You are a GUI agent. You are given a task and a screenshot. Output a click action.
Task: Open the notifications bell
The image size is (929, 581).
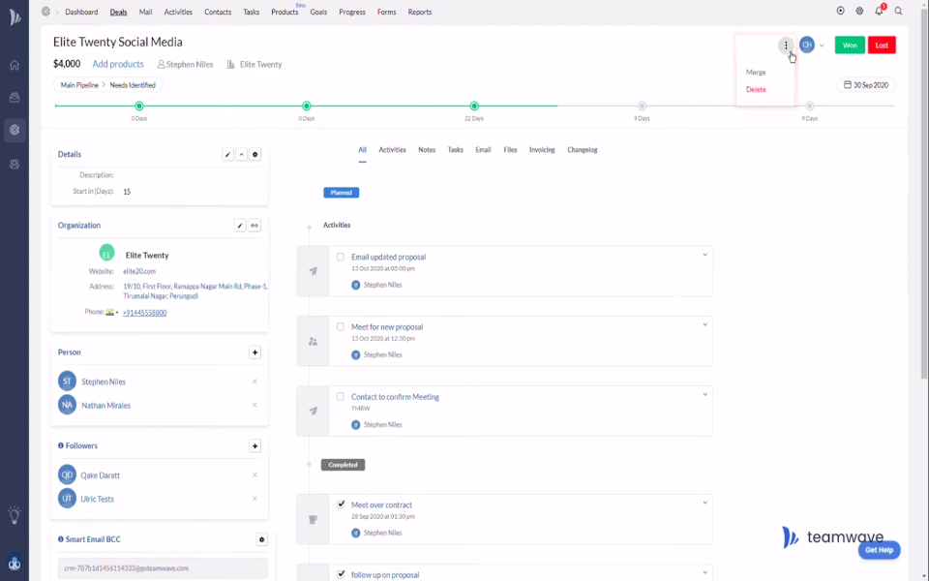880,11
